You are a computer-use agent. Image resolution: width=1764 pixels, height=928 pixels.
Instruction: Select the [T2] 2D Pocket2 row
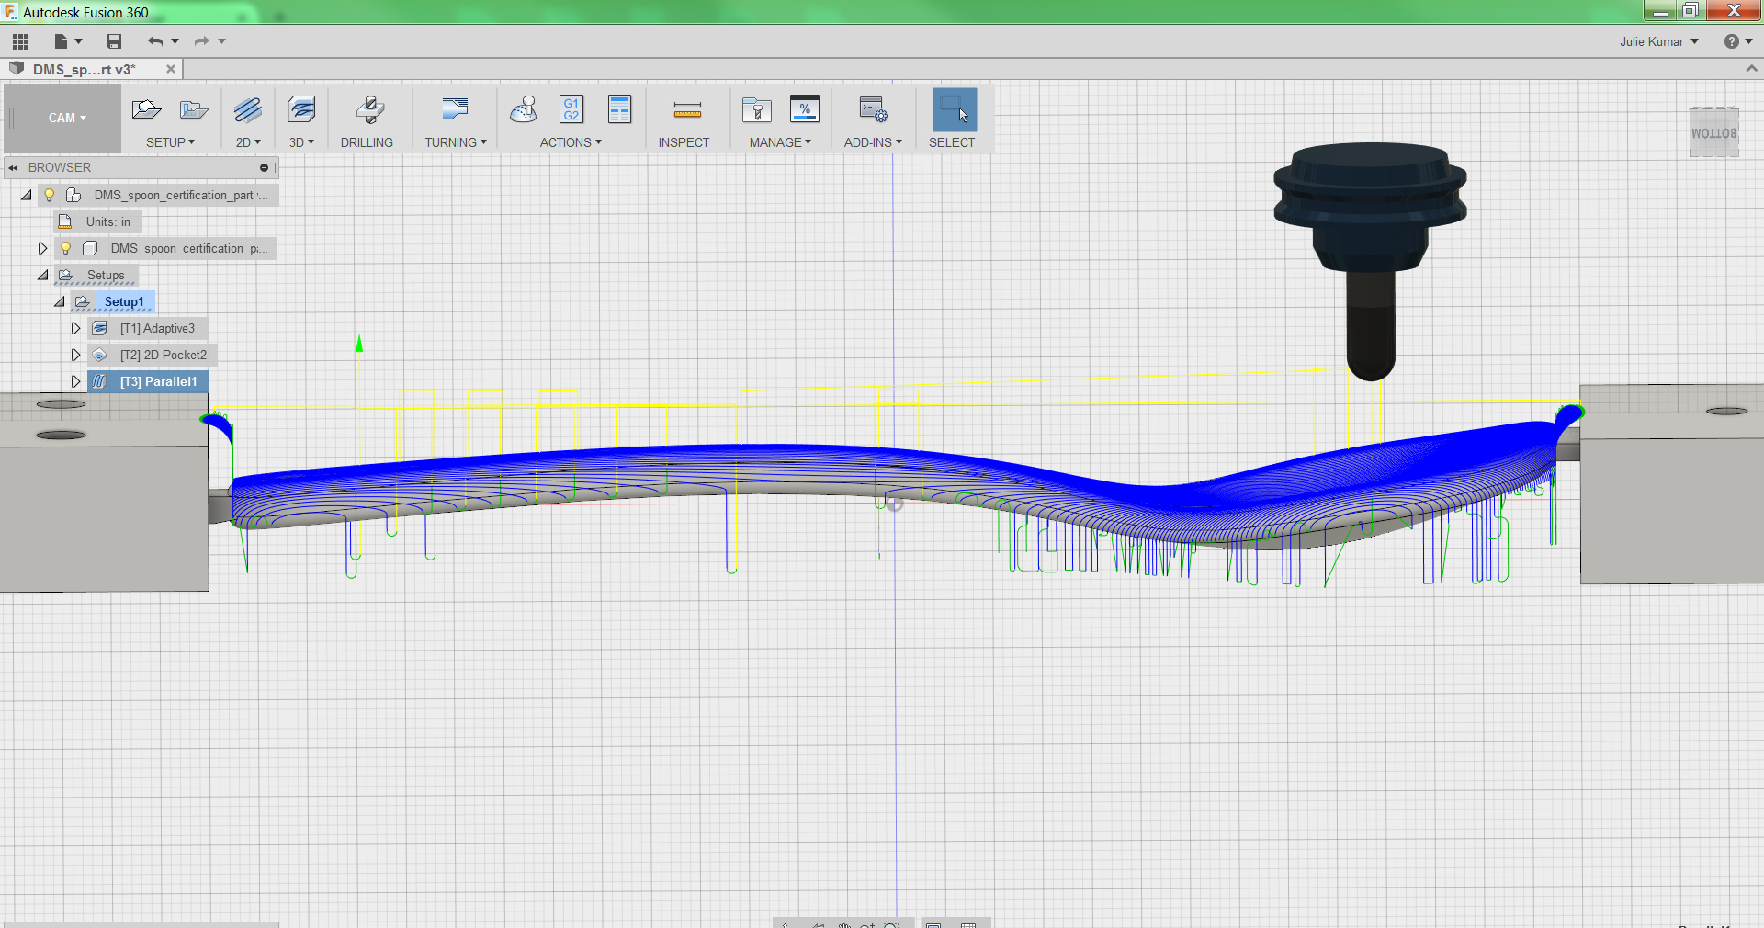153,355
